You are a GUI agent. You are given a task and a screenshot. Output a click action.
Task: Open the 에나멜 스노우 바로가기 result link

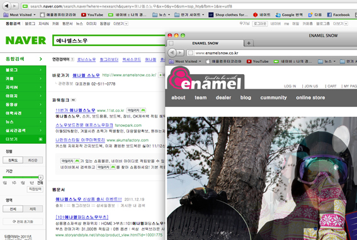click(x=86, y=75)
